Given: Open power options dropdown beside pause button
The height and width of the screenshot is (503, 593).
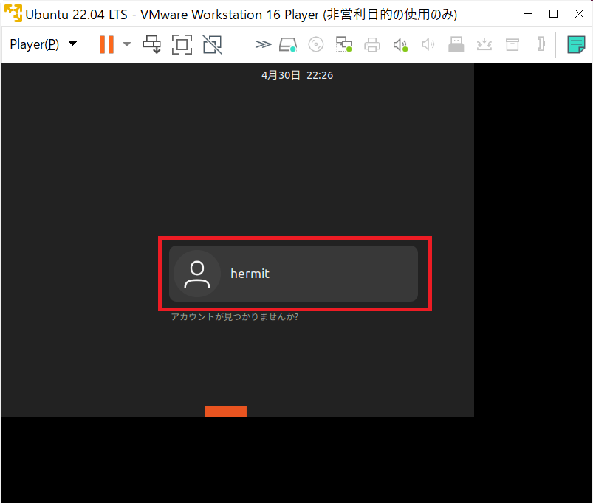Looking at the screenshot, I should (x=127, y=44).
